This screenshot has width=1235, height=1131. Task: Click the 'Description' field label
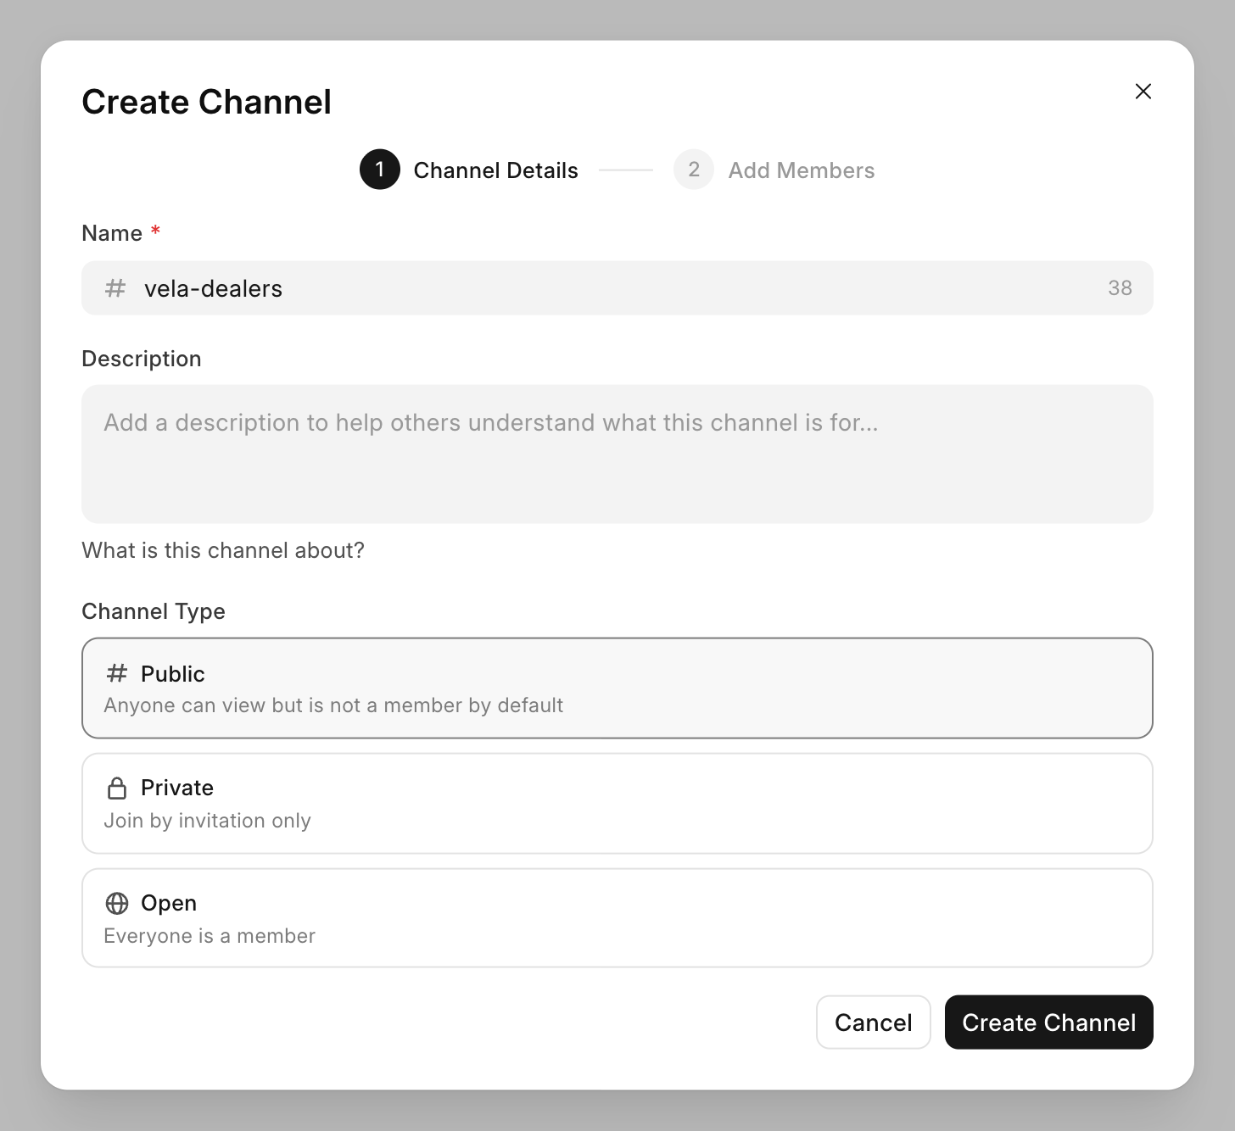[142, 359]
